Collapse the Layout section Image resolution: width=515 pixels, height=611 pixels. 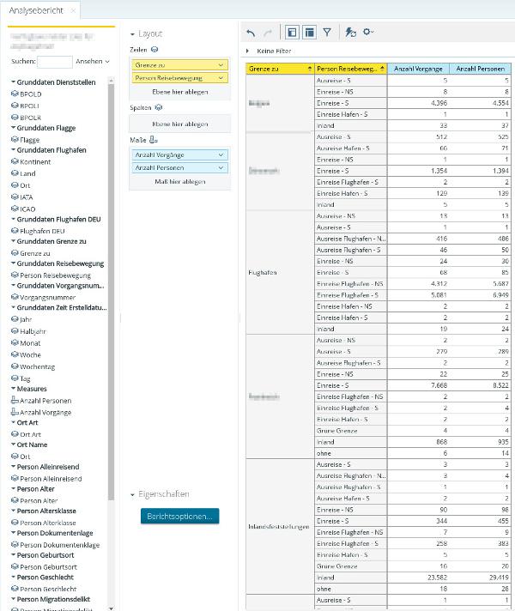pos(132,34)
